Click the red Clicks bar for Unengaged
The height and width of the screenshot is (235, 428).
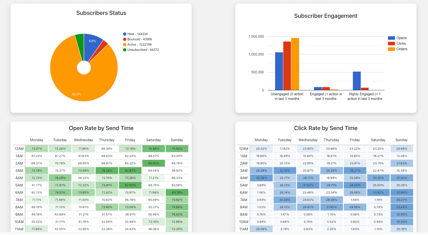(x=287, y=66)
